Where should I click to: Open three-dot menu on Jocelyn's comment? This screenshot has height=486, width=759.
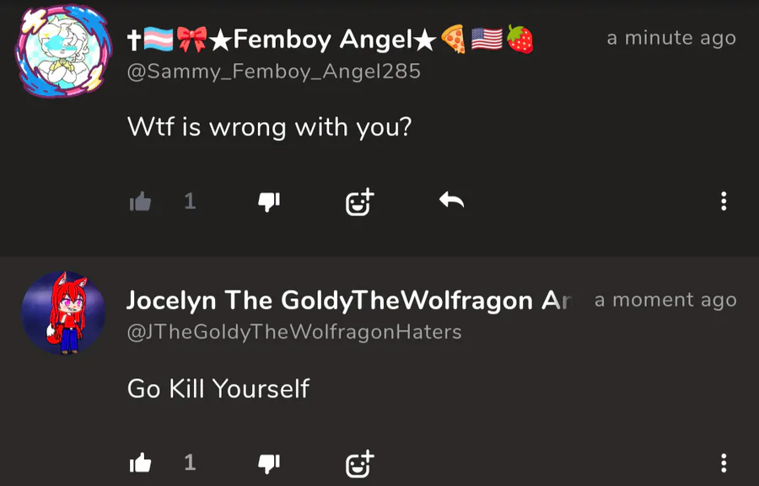(724, 462)
